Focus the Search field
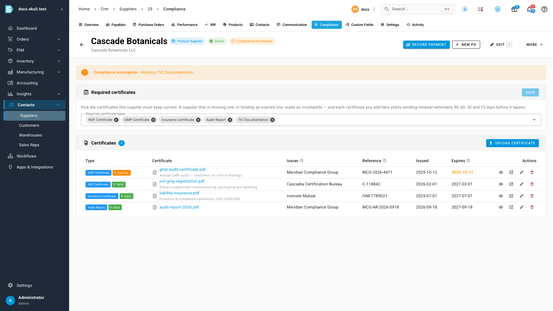This screenshot has height=311, width=553. point(418,9)
